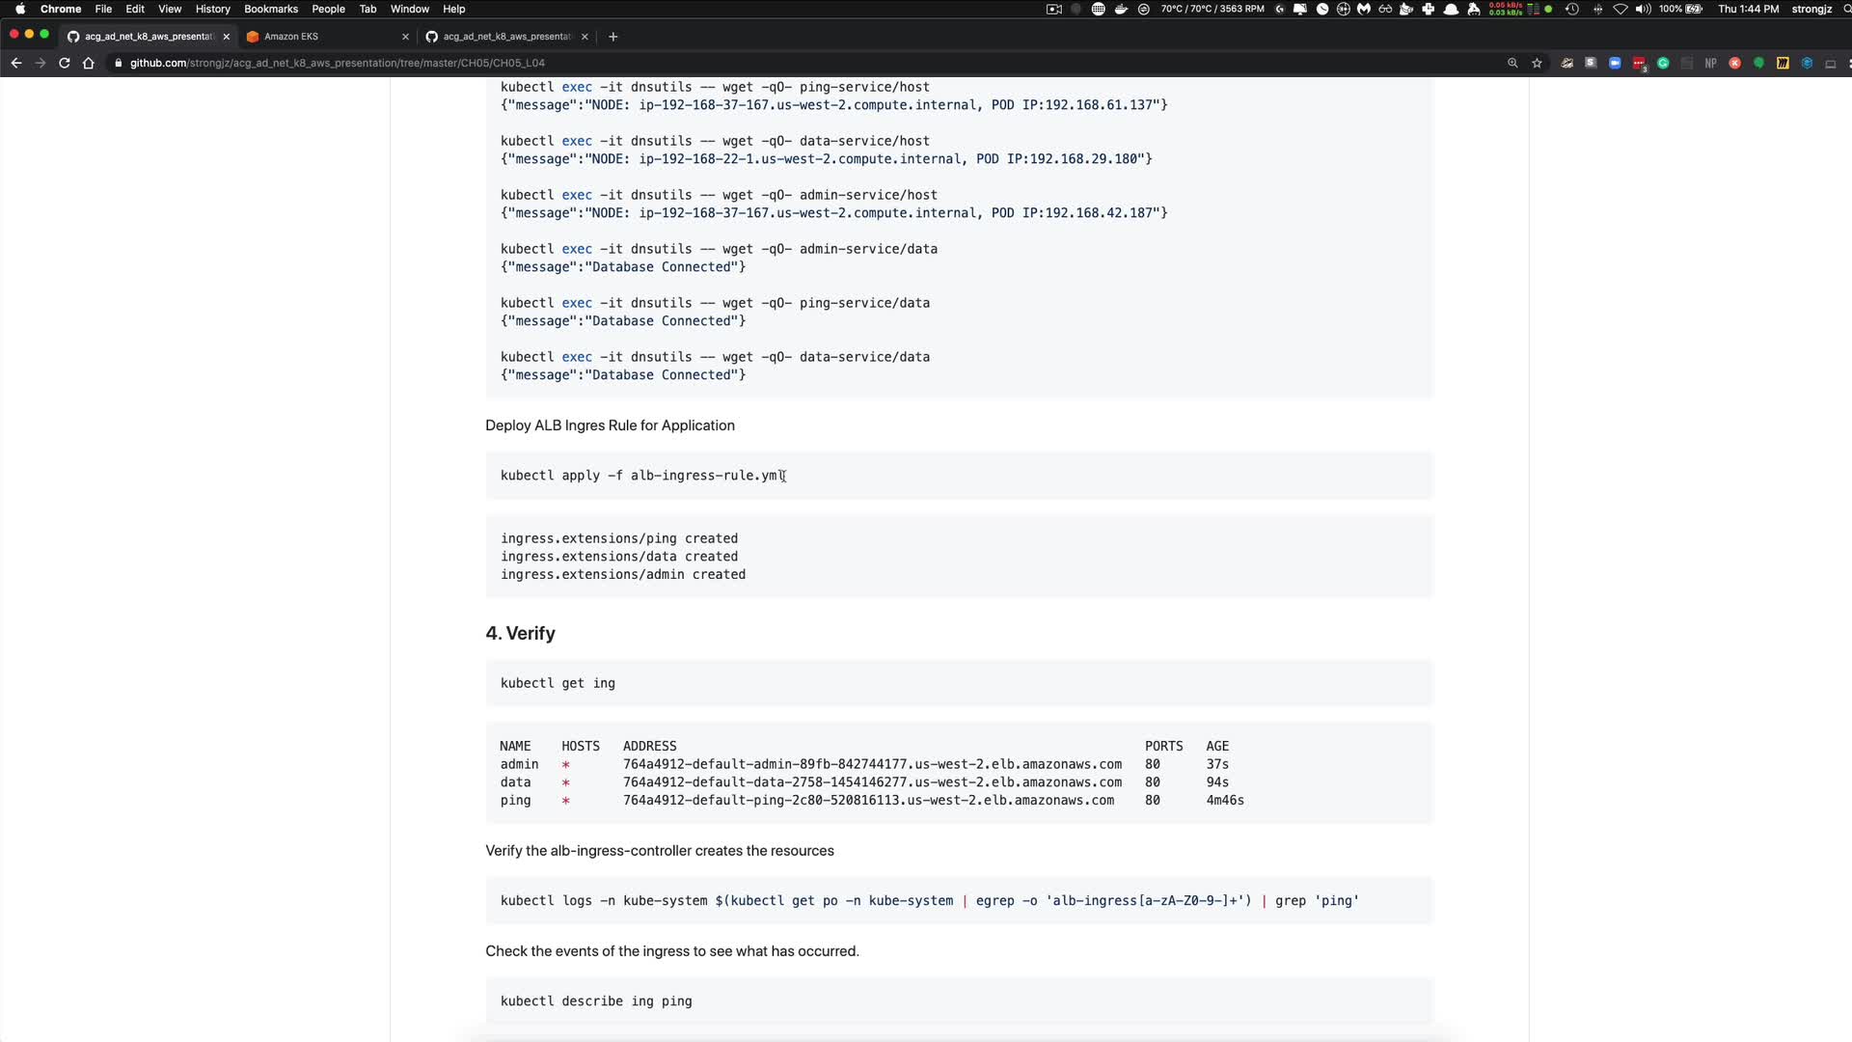
Task: Click the LastPass extension icon
Action: point(1639,63)
